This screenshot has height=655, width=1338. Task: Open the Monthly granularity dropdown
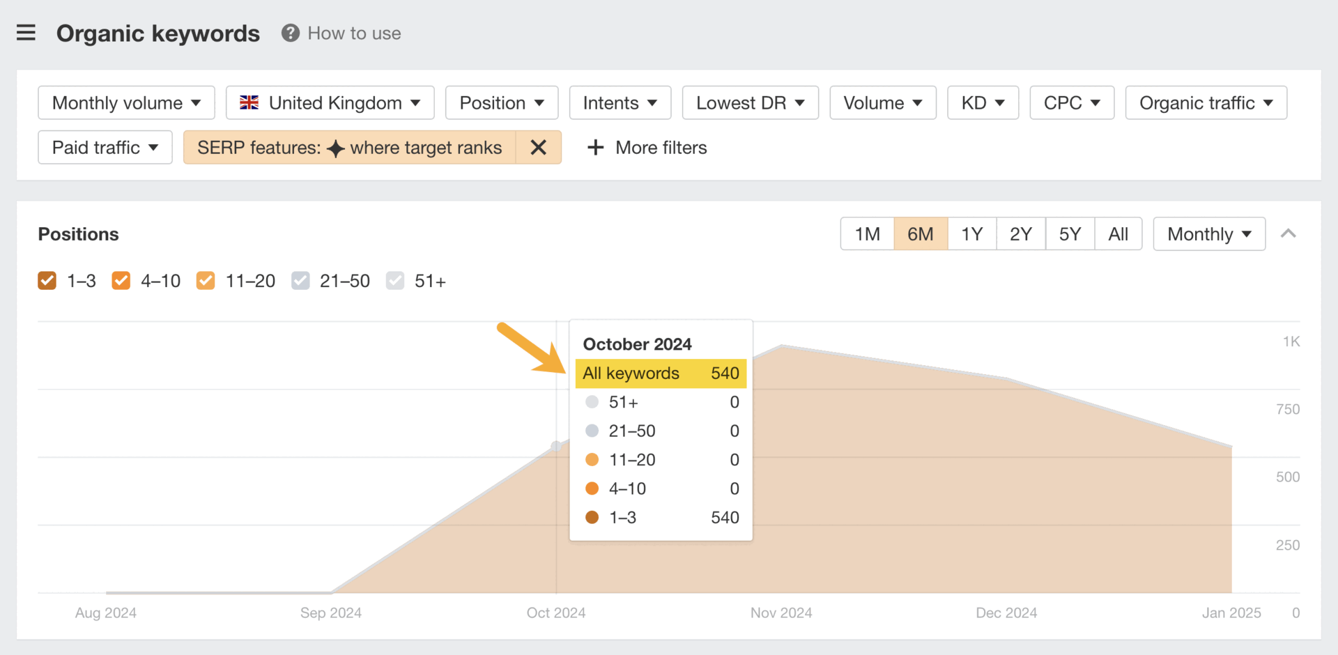coord(1208,233)
